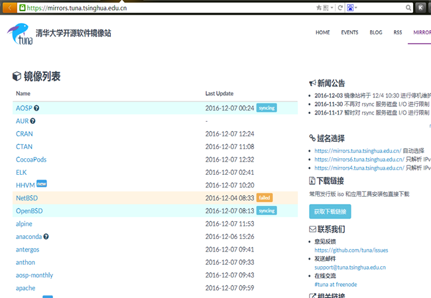This screenshot has height=298, width=431.
Task: Select the MIRRORS navigation tab
Action: (422, 32)
